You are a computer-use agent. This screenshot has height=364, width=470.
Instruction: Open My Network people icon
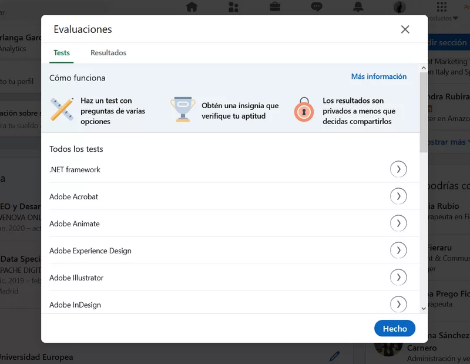tap(233, 6)
